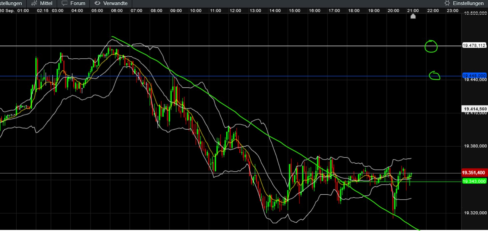Click the red 19.351,400 current price label
488x231 pixels.
point(475,173)
